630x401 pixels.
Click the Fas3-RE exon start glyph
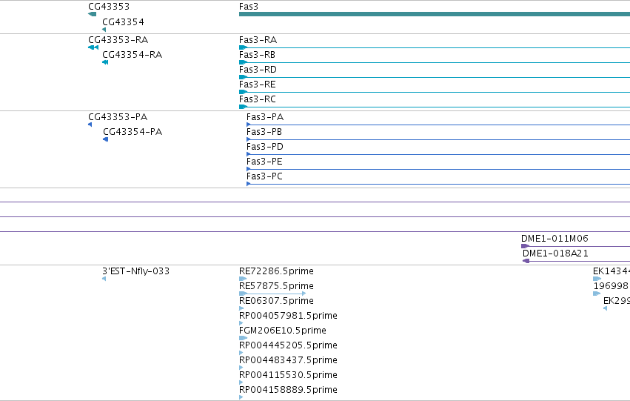(243, 92)
